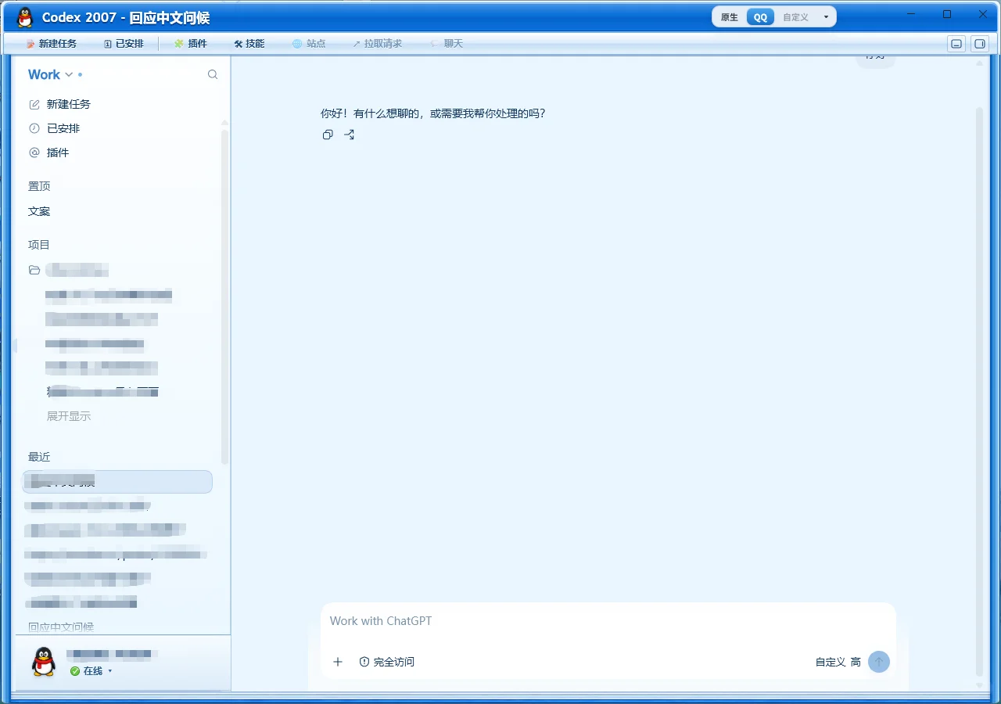Click 拉取请求 in the top toolbar
The height and width of the screenshot is (704, 1001).
(377, 44)
